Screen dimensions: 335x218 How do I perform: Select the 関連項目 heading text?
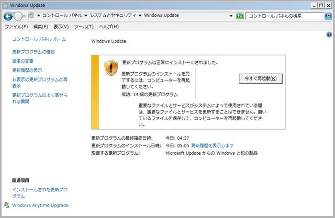click(x=20, y=180)
